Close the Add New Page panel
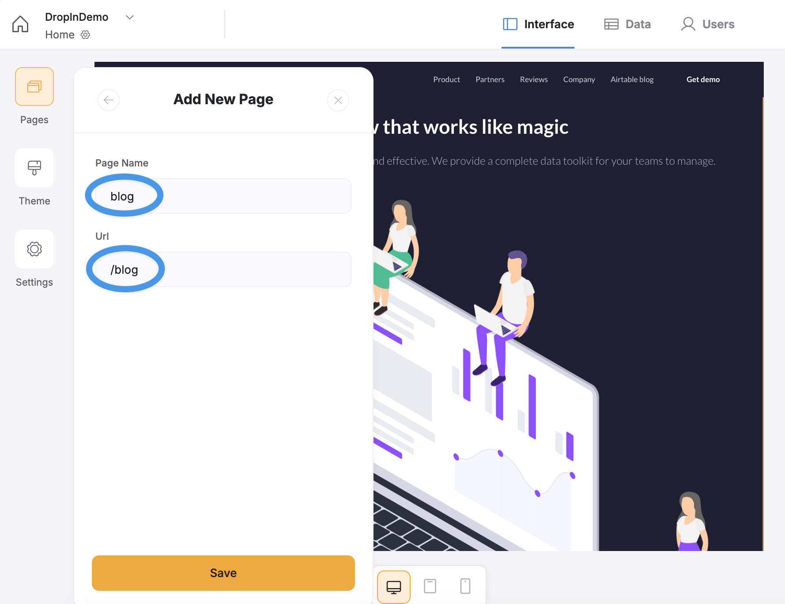 point(338,100)
